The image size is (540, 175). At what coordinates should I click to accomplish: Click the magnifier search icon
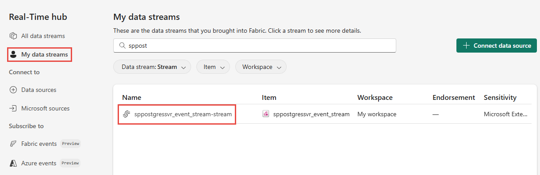click(x=122, y=46)
